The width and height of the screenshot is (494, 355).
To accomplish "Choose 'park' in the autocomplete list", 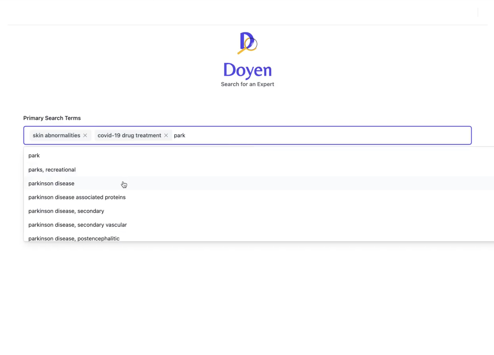I will click(x=34, y=155).
